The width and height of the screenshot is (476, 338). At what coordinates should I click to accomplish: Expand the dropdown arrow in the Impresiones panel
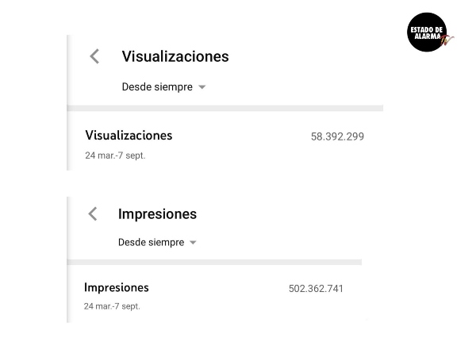(193, 243)
